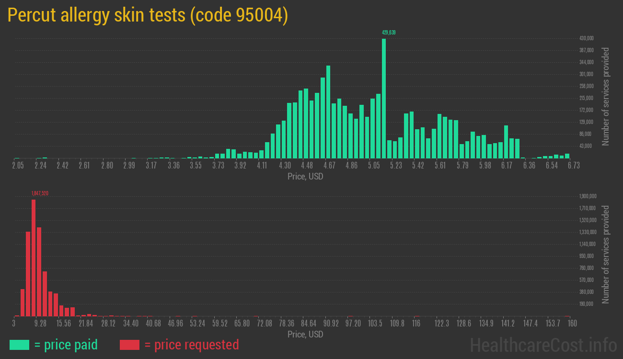This screenshot has height=359, width=623.
Task: Click the 1,847,520 peak value label
Action: pos(40,193)
